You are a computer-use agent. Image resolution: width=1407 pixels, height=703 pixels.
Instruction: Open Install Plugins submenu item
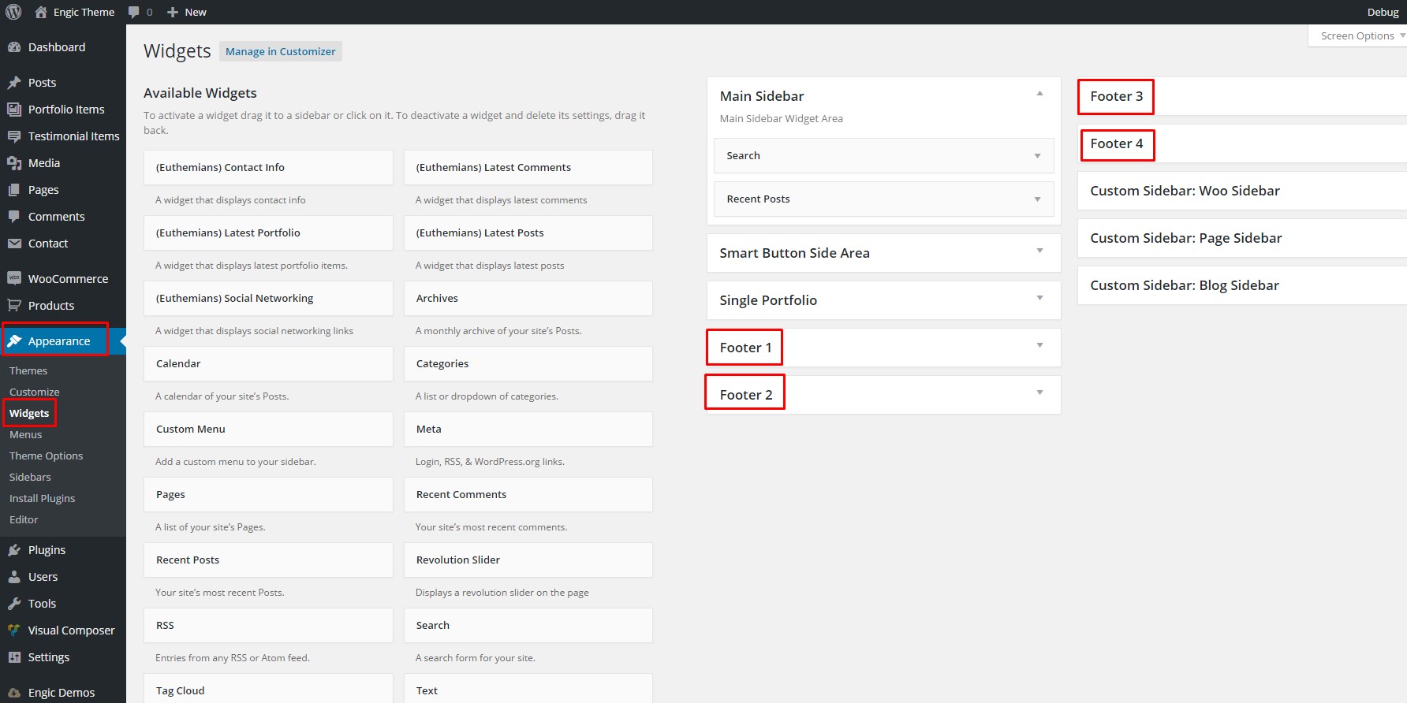43,498
